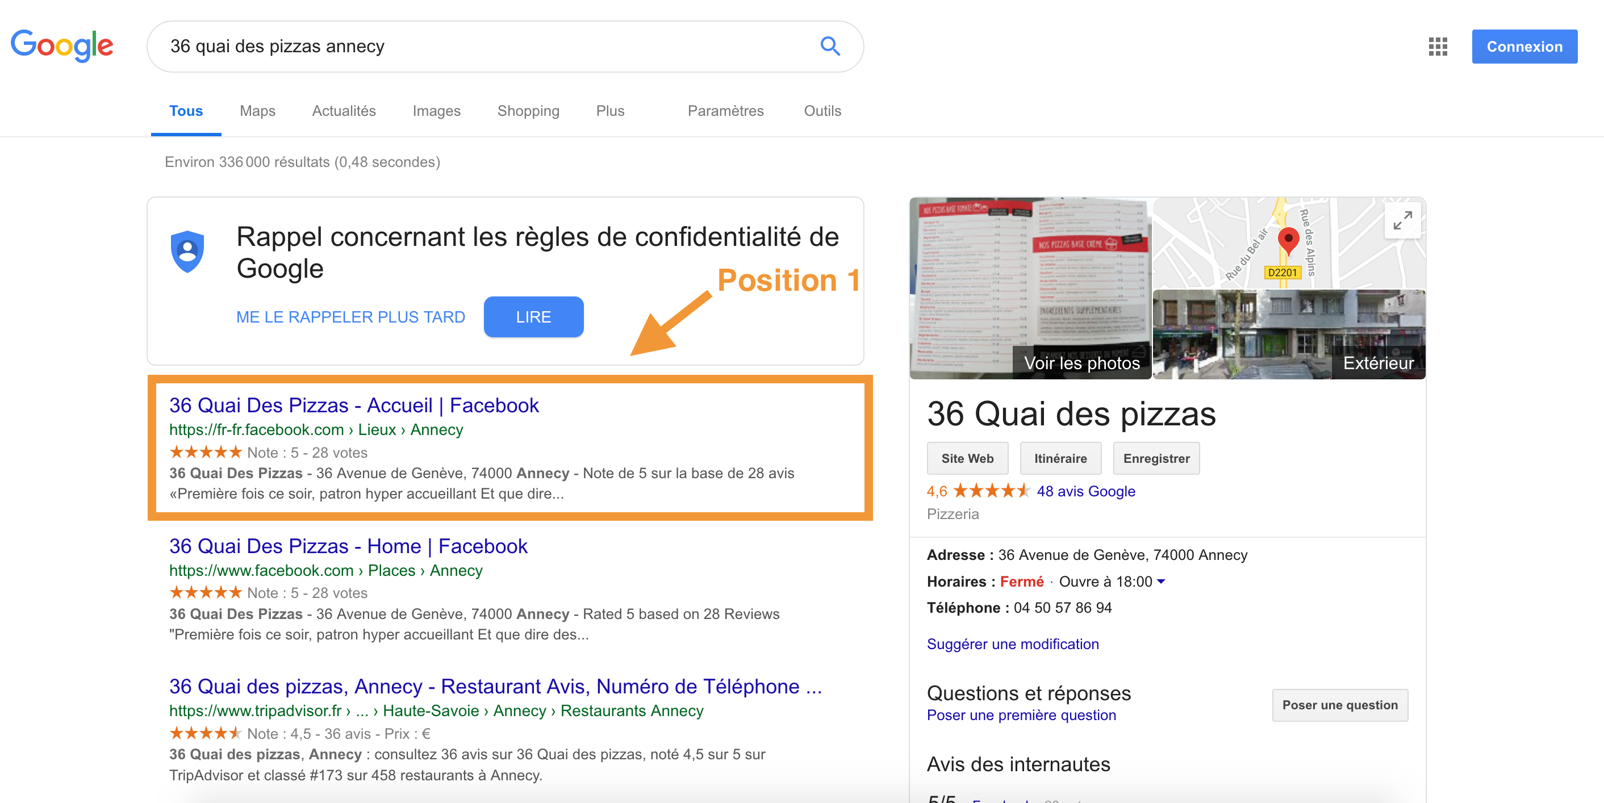
Task: Expand the opening hours dropdown arrow
Action: coord(1160,582)
